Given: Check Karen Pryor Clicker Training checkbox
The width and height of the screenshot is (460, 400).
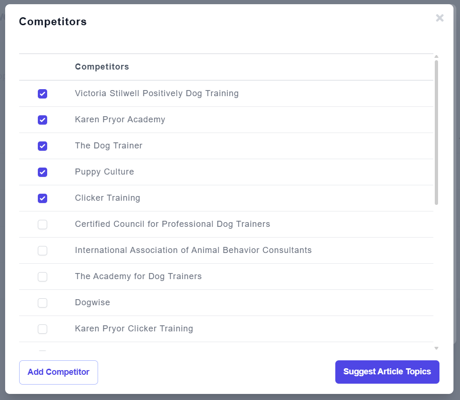Looking at the screenshot, I should point(42,329).
